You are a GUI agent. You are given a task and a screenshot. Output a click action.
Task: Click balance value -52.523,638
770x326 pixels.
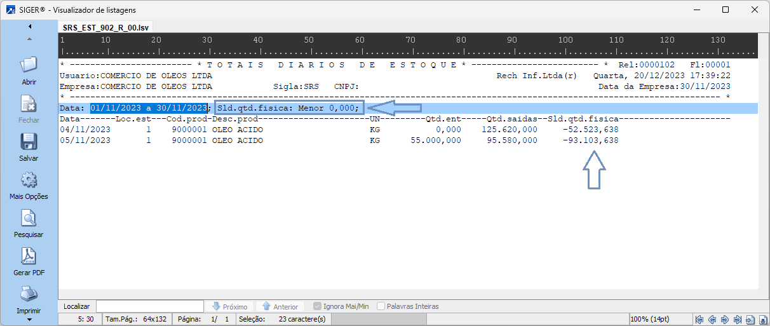pyautogui.click(x=590, y=130)
